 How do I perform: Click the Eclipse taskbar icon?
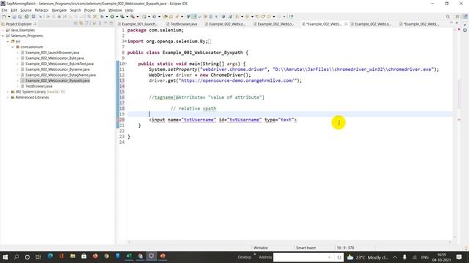[152, 256]
